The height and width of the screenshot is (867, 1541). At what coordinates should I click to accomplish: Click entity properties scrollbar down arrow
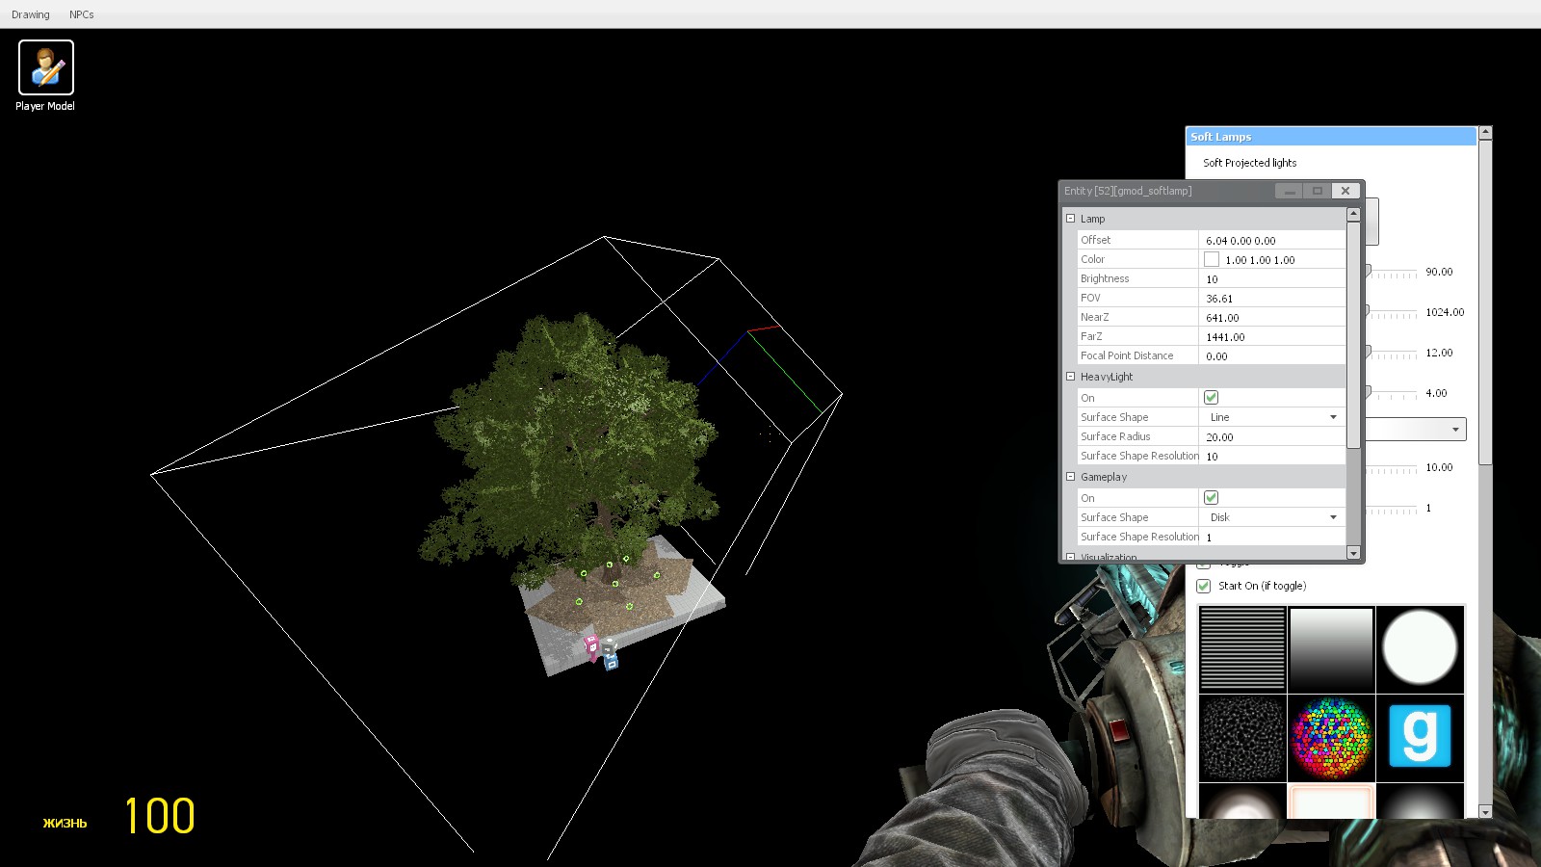[x=1353, y=553]
